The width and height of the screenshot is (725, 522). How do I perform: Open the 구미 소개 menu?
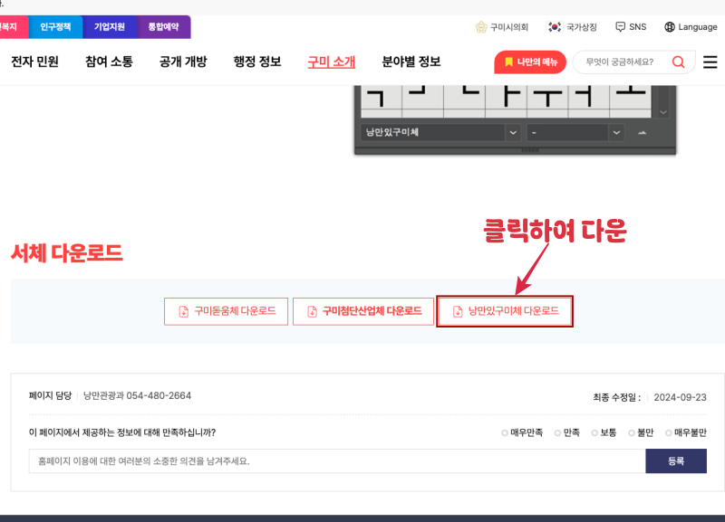point(332,62)
